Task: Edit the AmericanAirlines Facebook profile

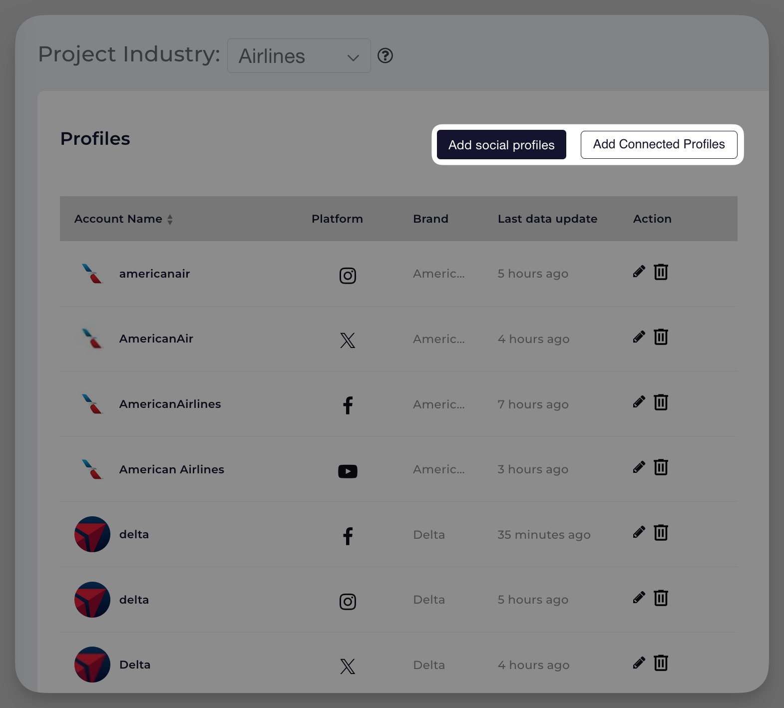Action: (x=639, y=402)
